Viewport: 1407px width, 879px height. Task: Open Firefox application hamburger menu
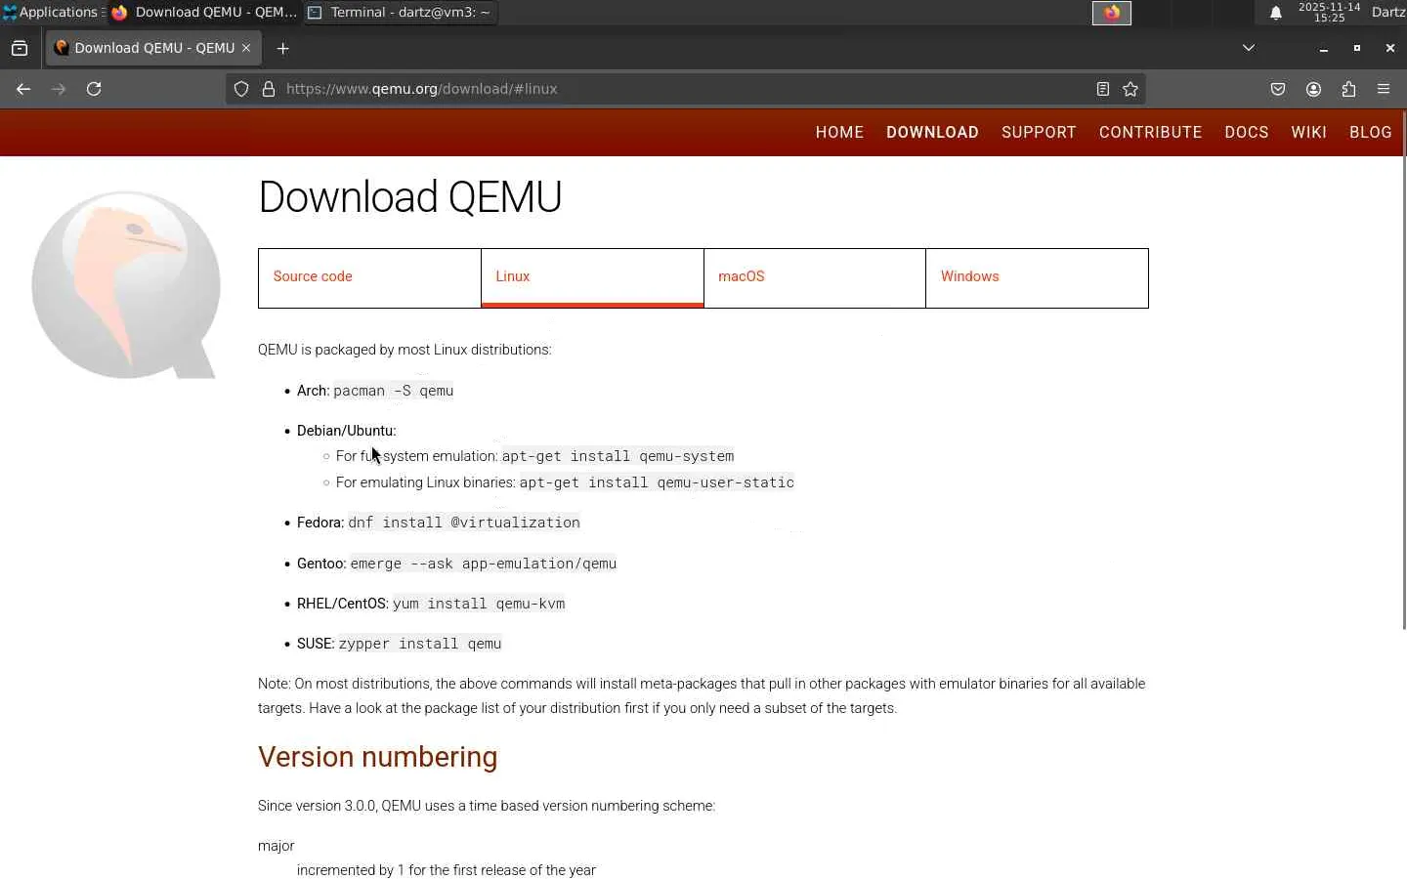[1384, 89]
